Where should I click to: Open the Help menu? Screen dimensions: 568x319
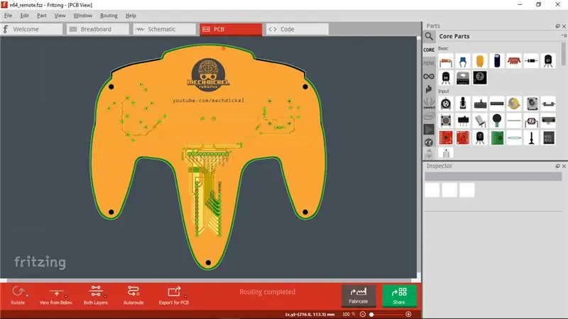(x=131, y=16)
